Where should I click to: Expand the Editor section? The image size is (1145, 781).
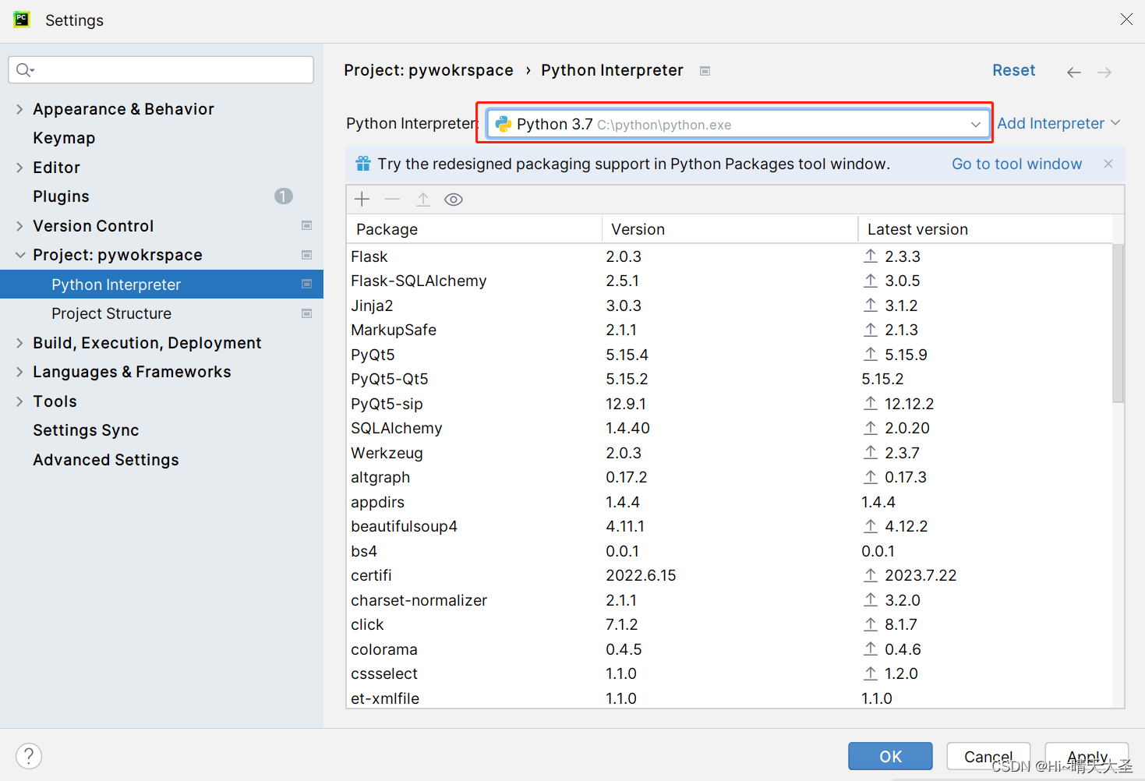(19, 168)
